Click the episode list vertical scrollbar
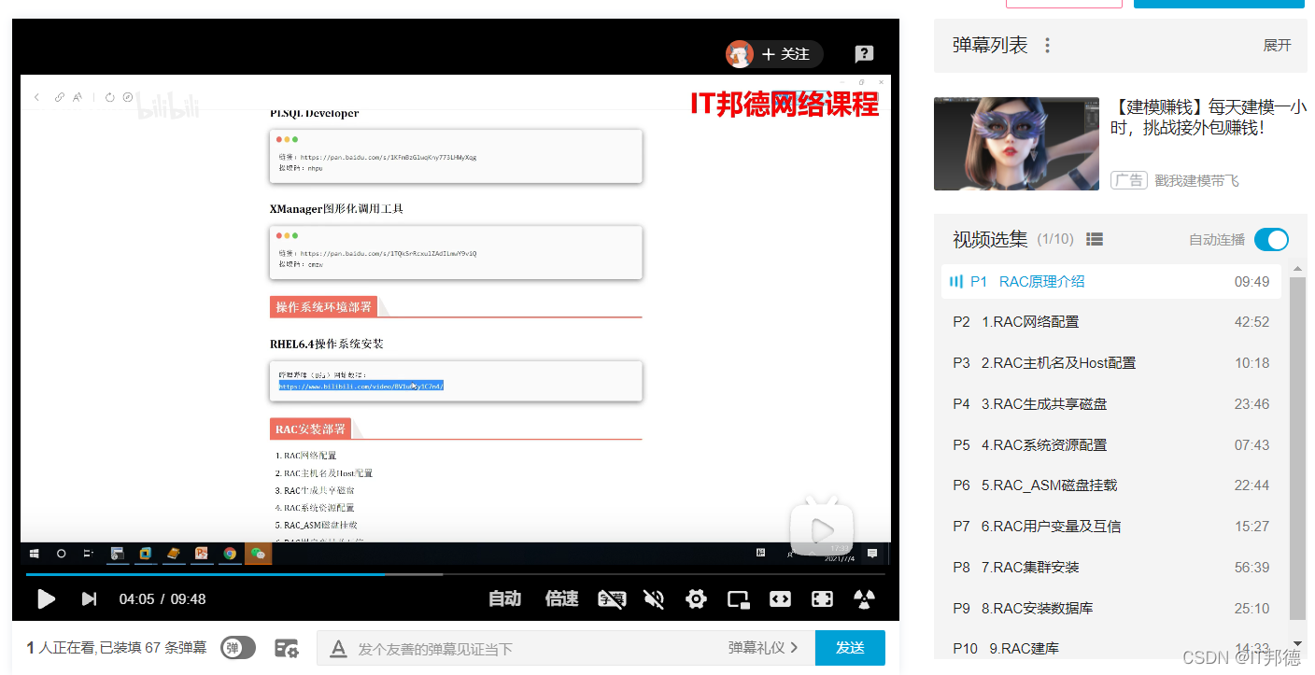This screenshot has height=675, width=1315. coord(1297,448)
